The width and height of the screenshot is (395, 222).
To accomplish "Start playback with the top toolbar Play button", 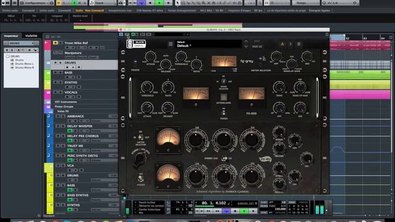I will [159, 3].
